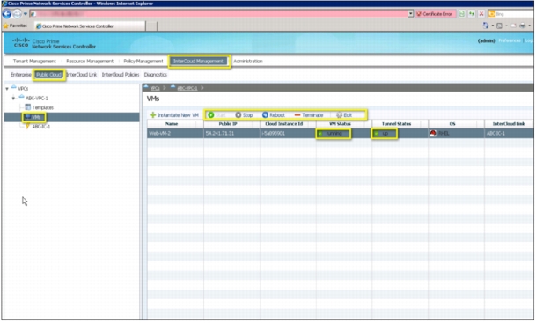The image size is (536, 323).
Task: Switch to Policy Management tab
Action: pos(143,62)
